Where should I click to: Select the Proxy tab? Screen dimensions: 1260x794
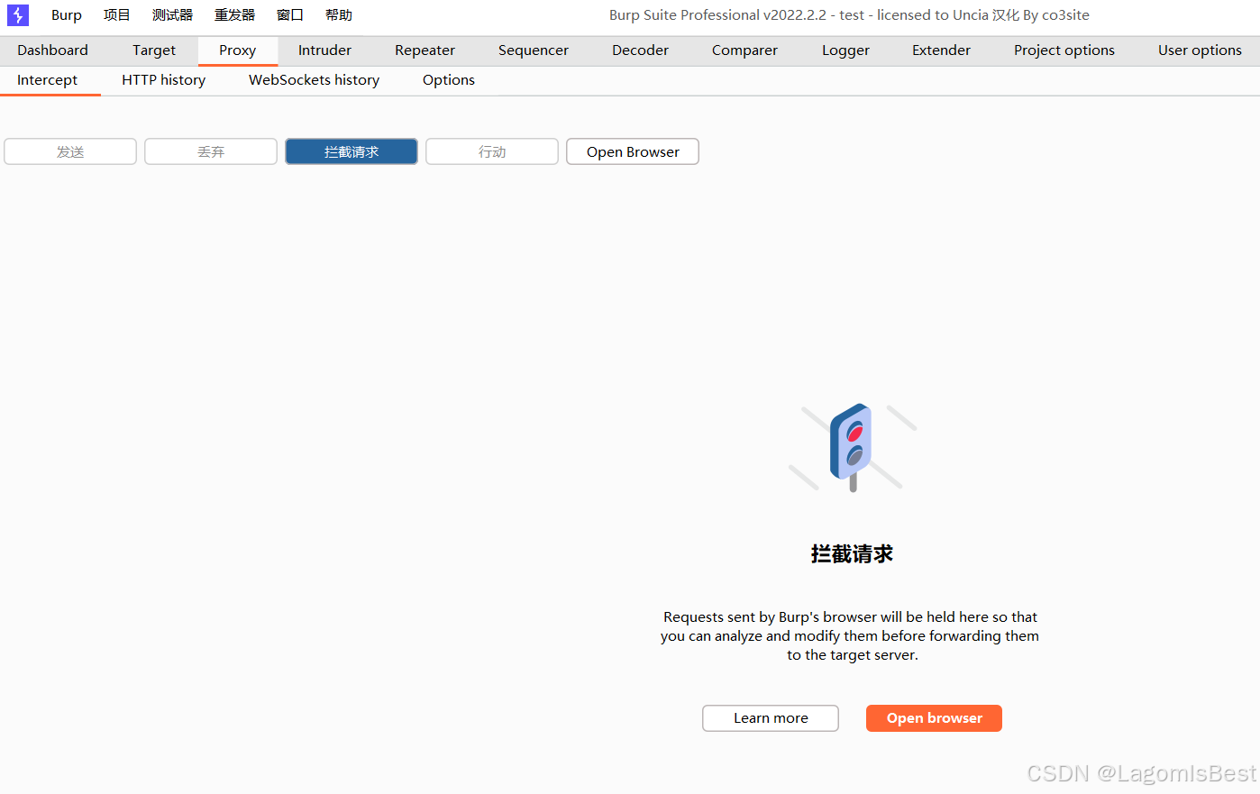pyautogui.click(x=237, y=50)
